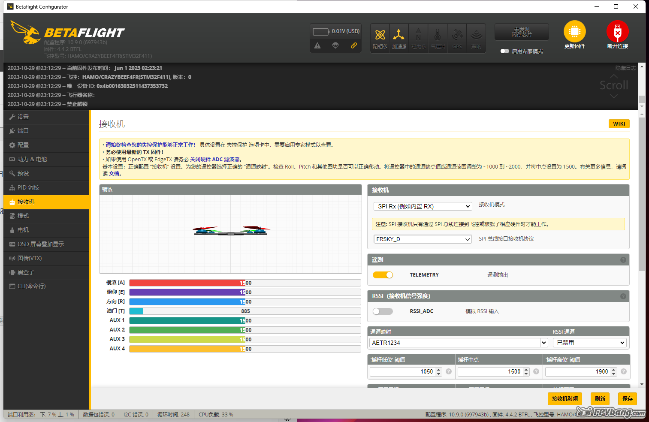Open the PID 调校 tab

point(46,187)
